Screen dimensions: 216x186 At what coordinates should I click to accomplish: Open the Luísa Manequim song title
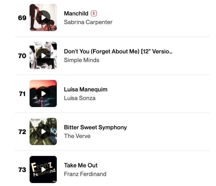pyautogui.click(x=85, y=89)
